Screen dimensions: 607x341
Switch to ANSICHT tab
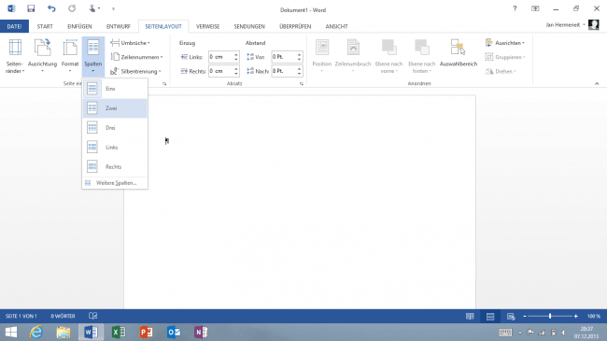pos(336,26)
